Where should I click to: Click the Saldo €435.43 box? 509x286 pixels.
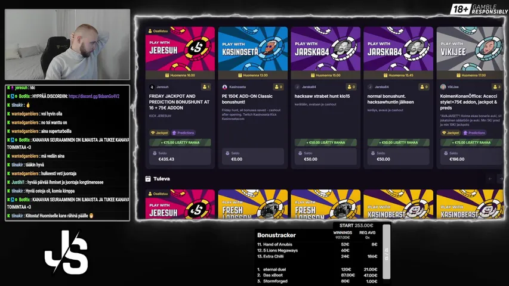pyautogui.click(x=180, y=156)
